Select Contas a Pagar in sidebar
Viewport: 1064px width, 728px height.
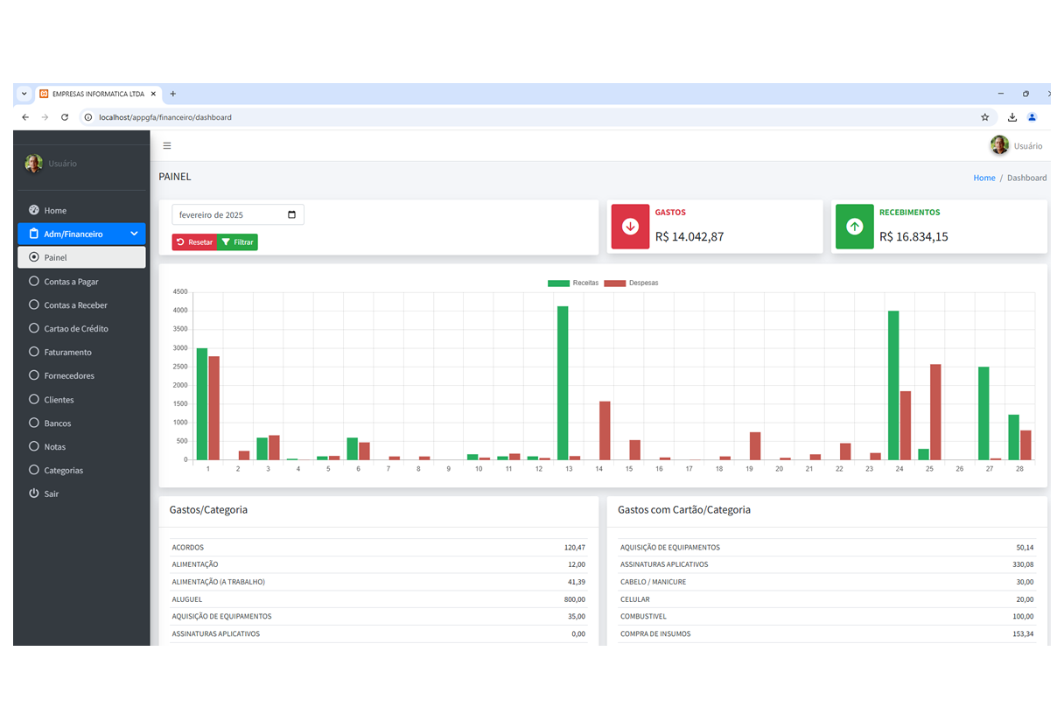71,282
